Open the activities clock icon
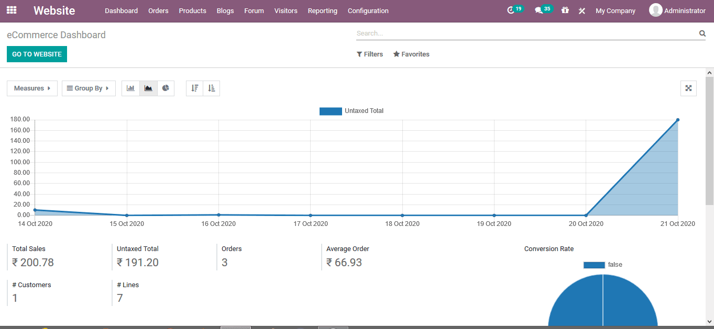 pyautogui.click(x=511, y=10)
